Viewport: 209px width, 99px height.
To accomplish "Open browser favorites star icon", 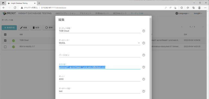I will click(x=188, y=8).
